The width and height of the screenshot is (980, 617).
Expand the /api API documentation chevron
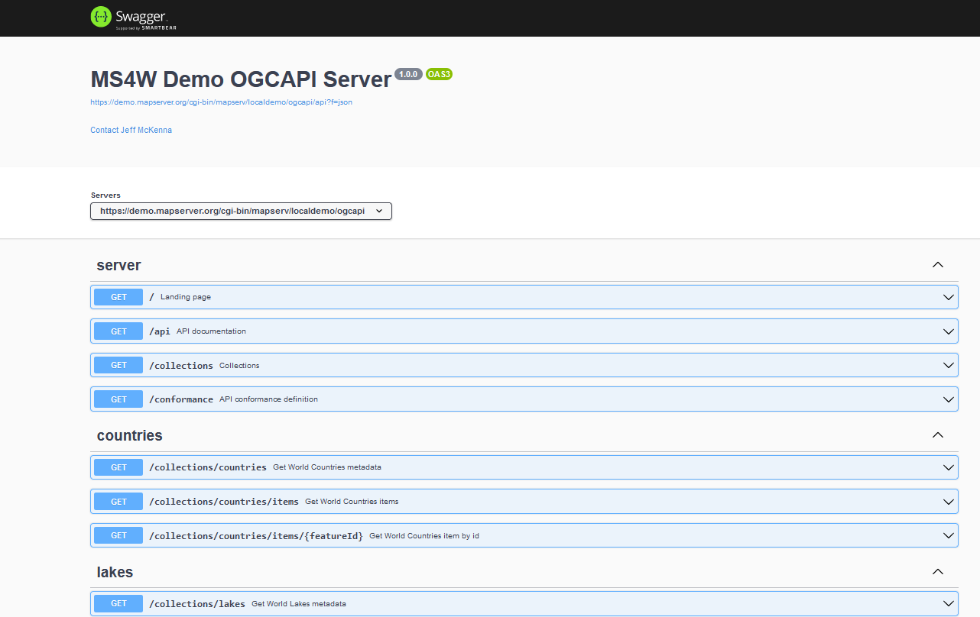949,331
